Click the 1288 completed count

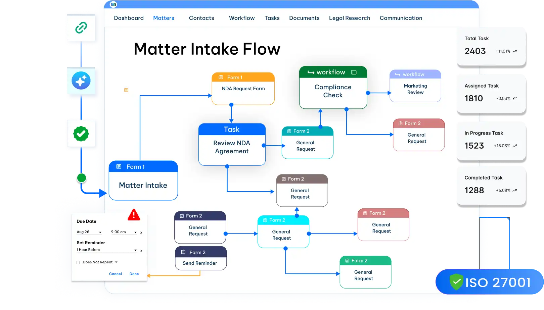pos(474,190)
